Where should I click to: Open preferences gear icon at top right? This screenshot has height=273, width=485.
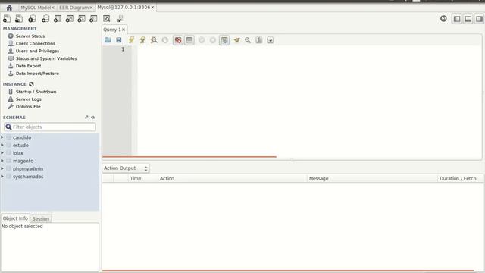443,18
